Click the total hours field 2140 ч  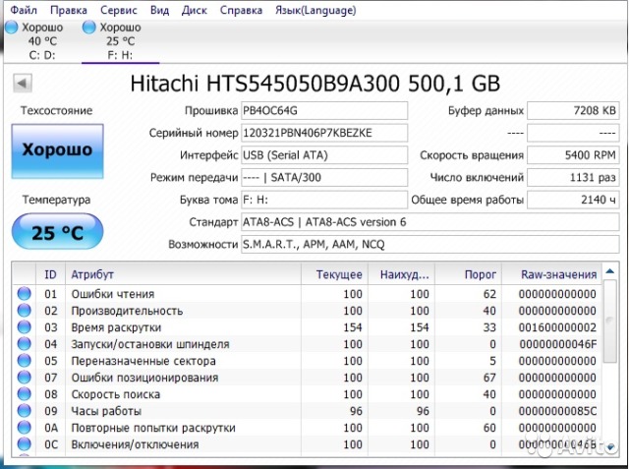coord(573,200)
